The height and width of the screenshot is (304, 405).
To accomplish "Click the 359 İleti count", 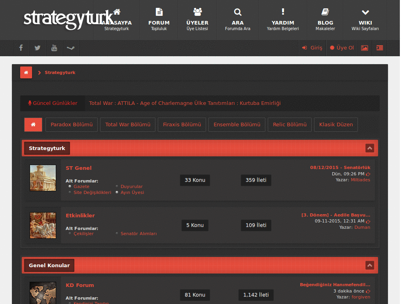I will click(256, 180).
